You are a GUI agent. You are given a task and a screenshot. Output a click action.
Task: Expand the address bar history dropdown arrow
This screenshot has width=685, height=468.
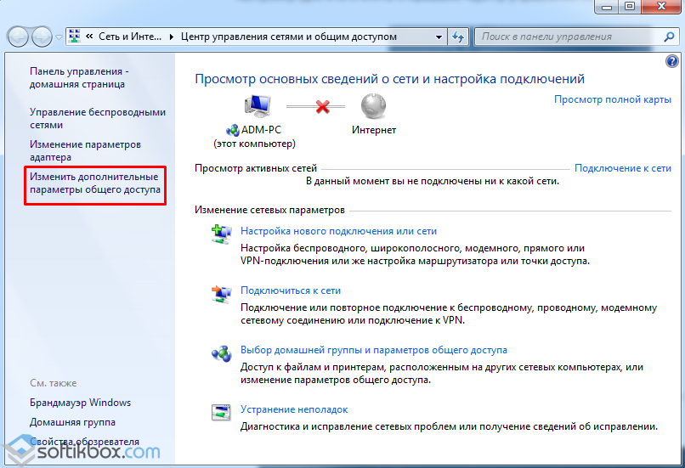439,37
